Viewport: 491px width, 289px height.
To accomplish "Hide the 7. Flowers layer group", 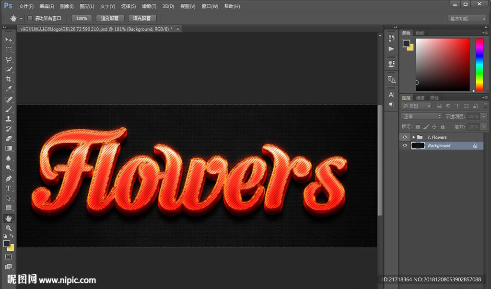I will point(405,137).
